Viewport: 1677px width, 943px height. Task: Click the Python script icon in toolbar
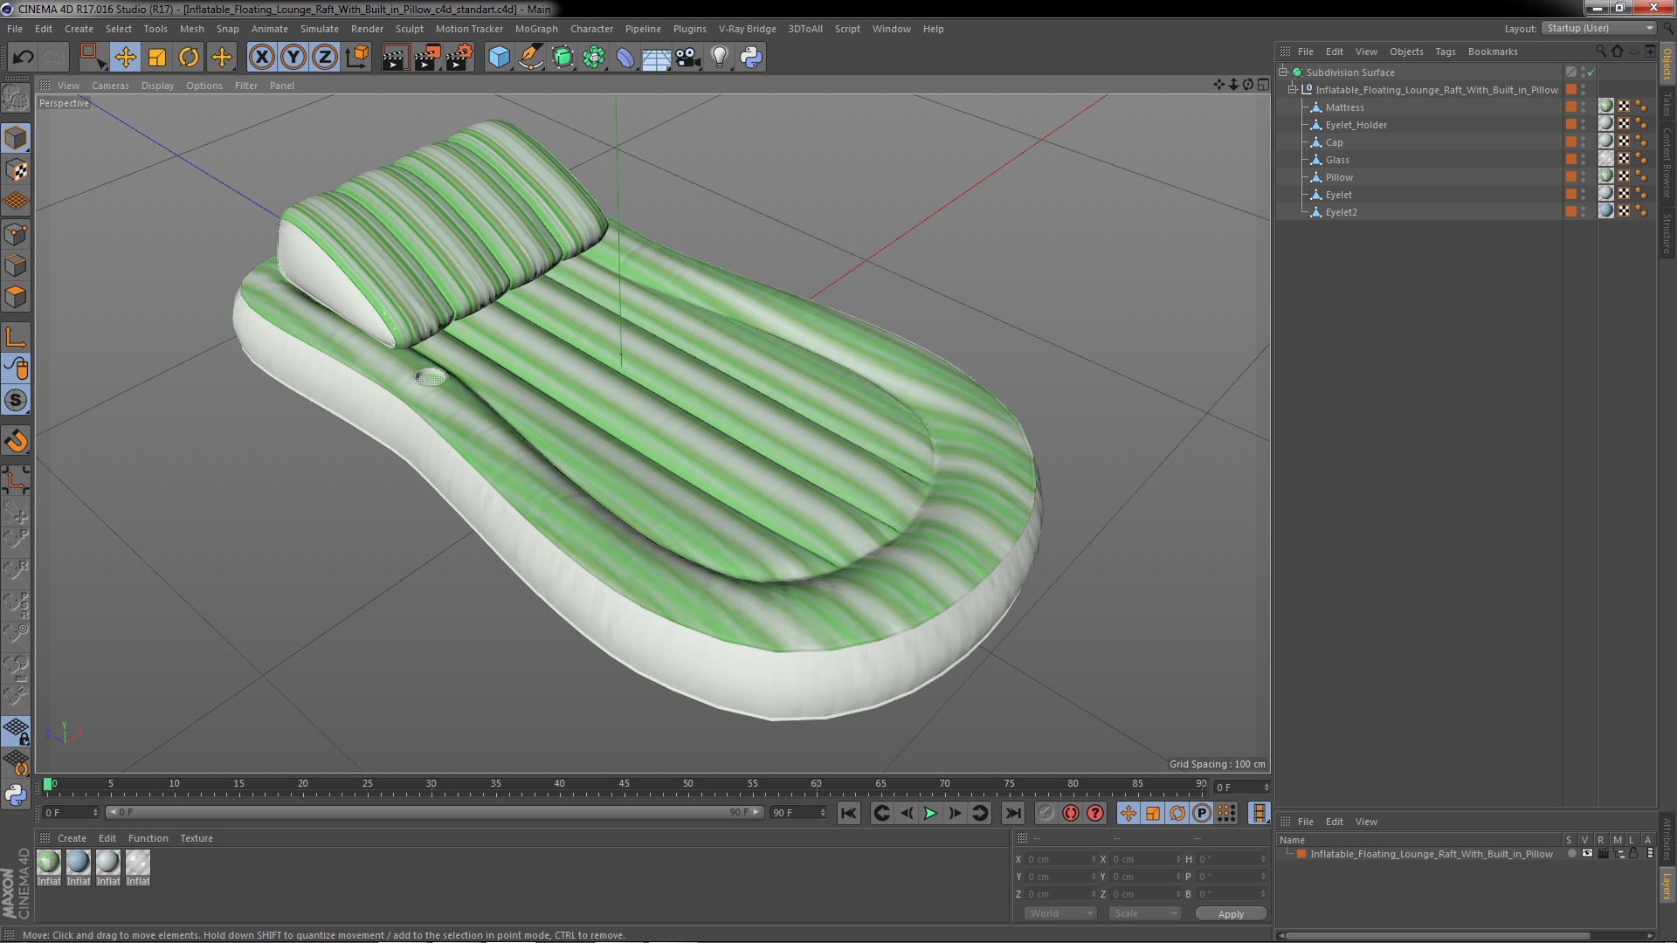coord(751,58)
